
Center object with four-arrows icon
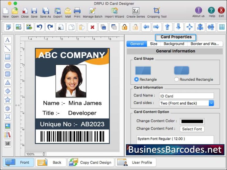[189, 27]
